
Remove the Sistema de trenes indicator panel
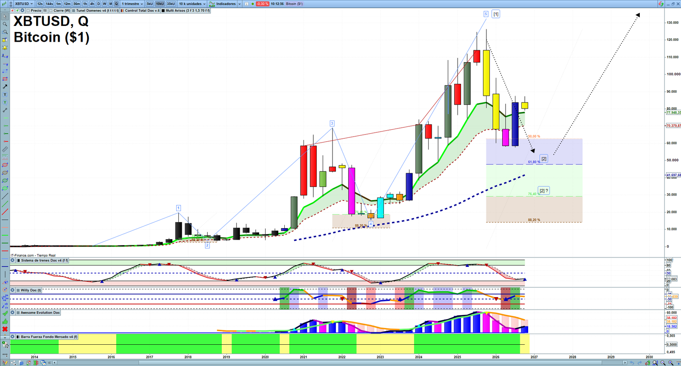(13, 260)
